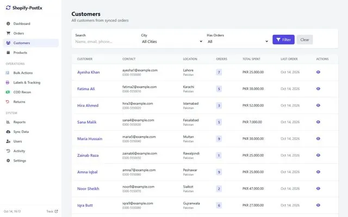The height and width of the screenshot is (217, 348).
Task: Focus the Search name, email, phone field
Action: [105, 41]
